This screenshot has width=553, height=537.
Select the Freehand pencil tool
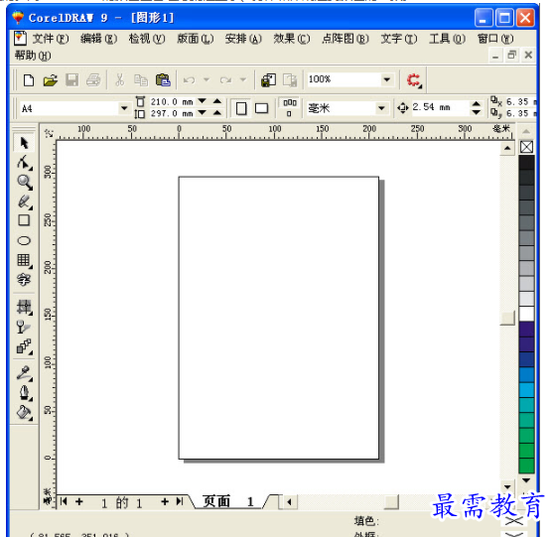pos(24,201)
